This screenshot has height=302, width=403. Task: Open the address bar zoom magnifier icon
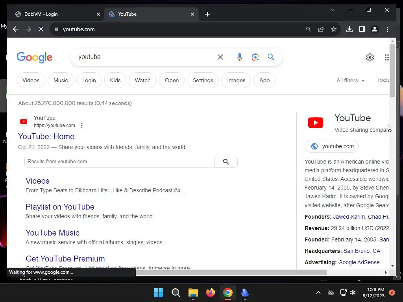pos(309,29)
